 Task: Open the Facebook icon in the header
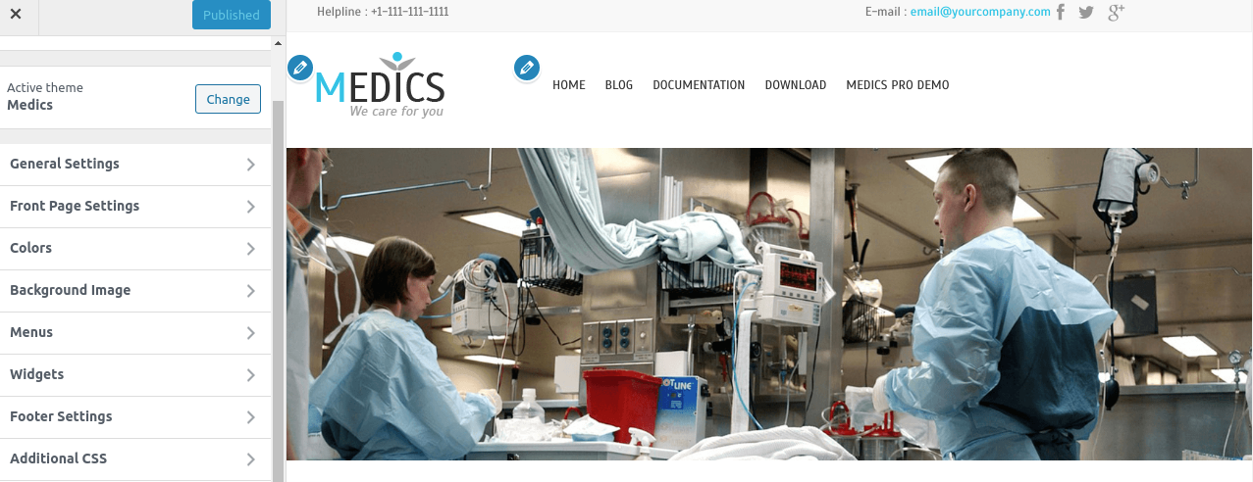(1061, 12)
